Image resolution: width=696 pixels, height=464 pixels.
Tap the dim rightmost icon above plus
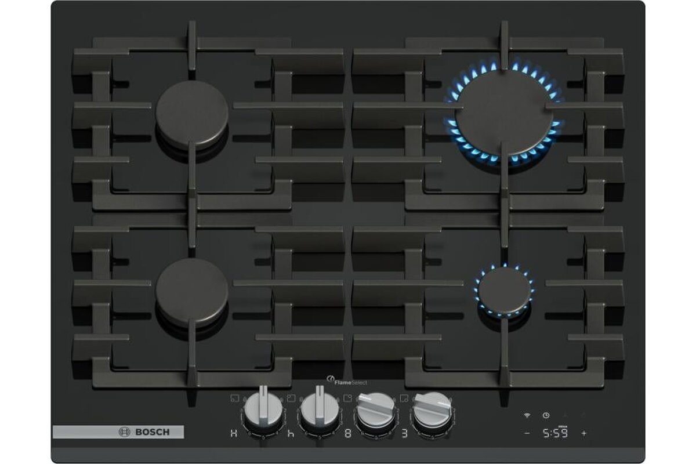583,415
